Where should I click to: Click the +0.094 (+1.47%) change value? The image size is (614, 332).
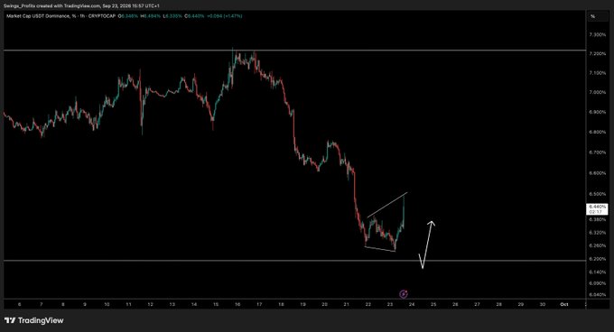[224, 16]
